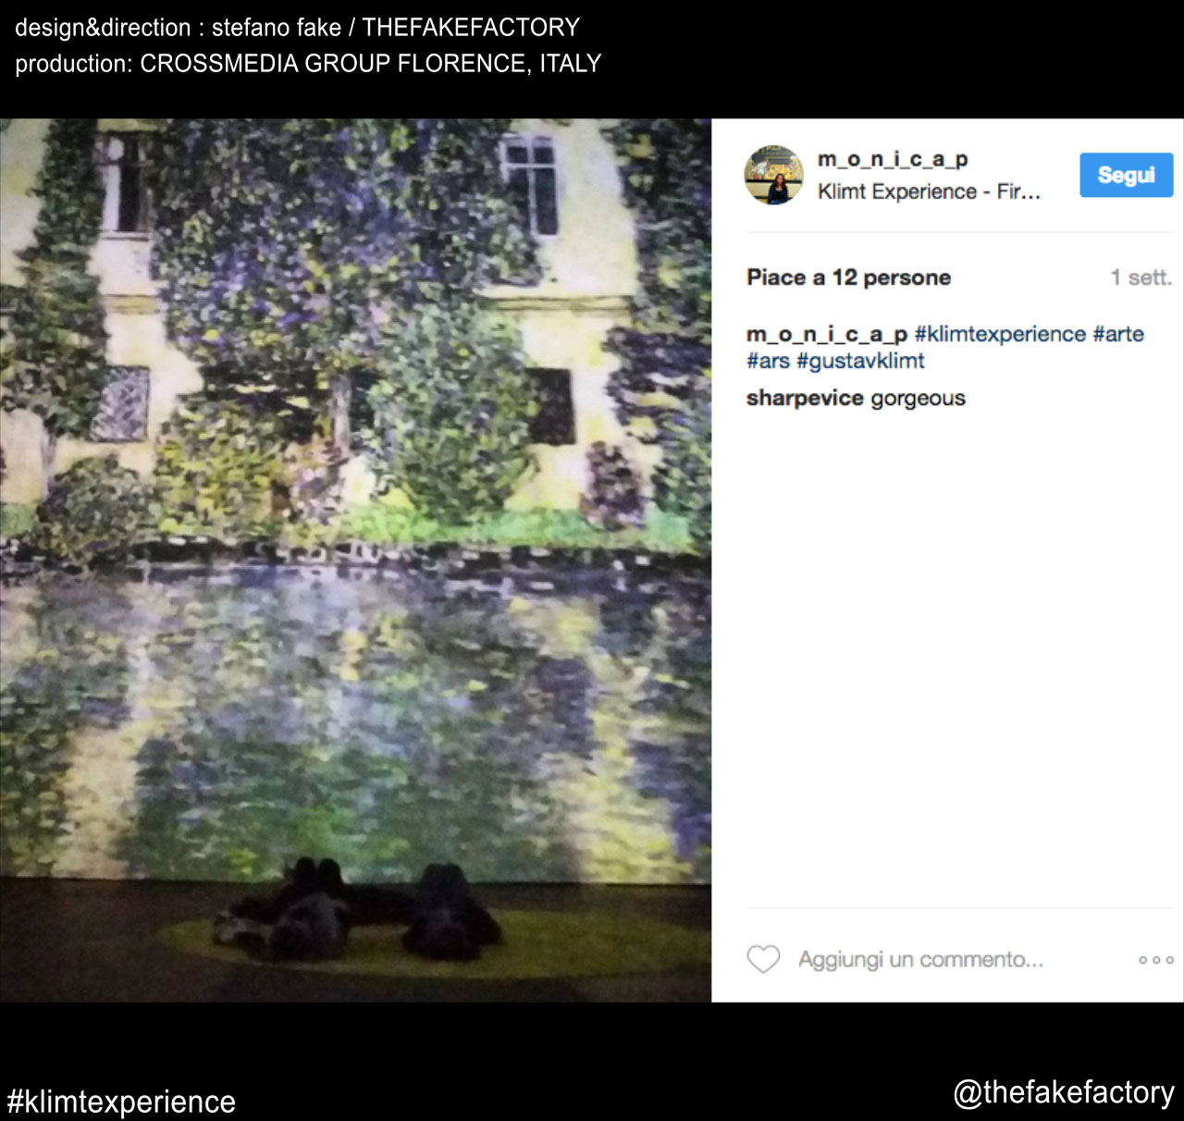Image resolution: width=1184 pixels, height=1121 pixels.
Task: Open m_o_n_i_c_a_p profile avatar picture
Action: click(x=774, y=175)
